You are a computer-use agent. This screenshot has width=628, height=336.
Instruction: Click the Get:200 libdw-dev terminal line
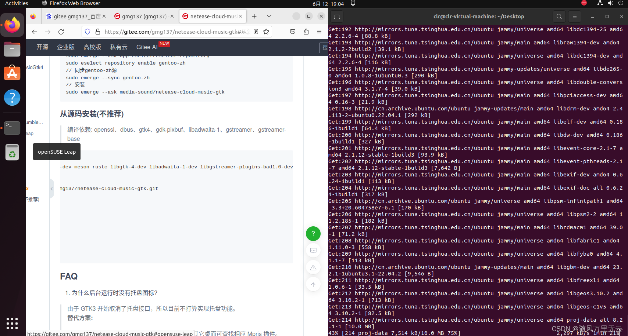pos(475,138)
